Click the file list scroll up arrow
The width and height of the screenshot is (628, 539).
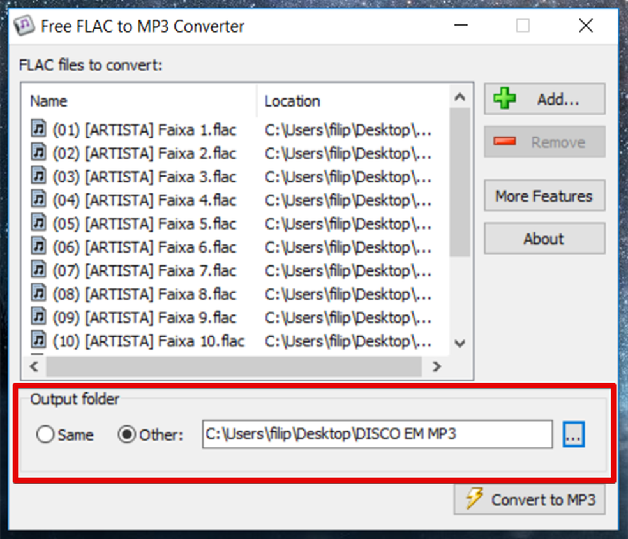point(460,97)
